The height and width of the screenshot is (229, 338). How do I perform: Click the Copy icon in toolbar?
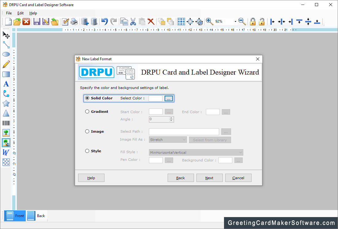pos(124,21)
